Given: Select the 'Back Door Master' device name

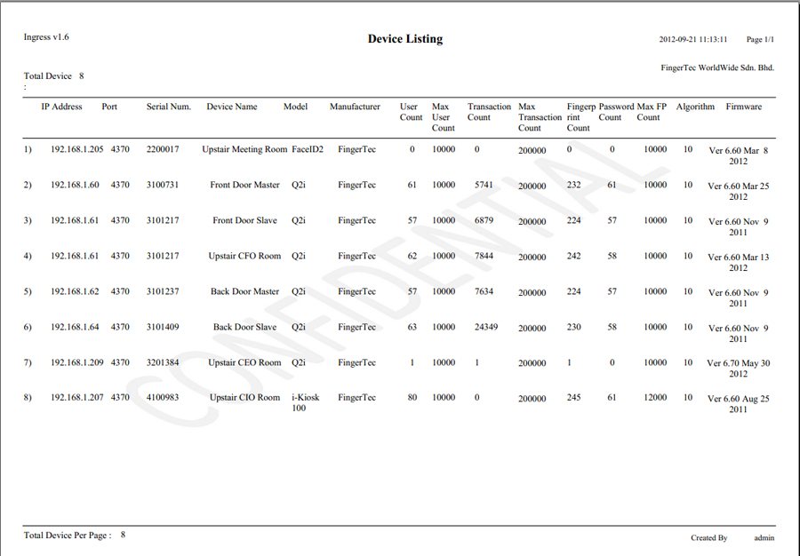Looking at the screenshot, I should pos(245,291).
